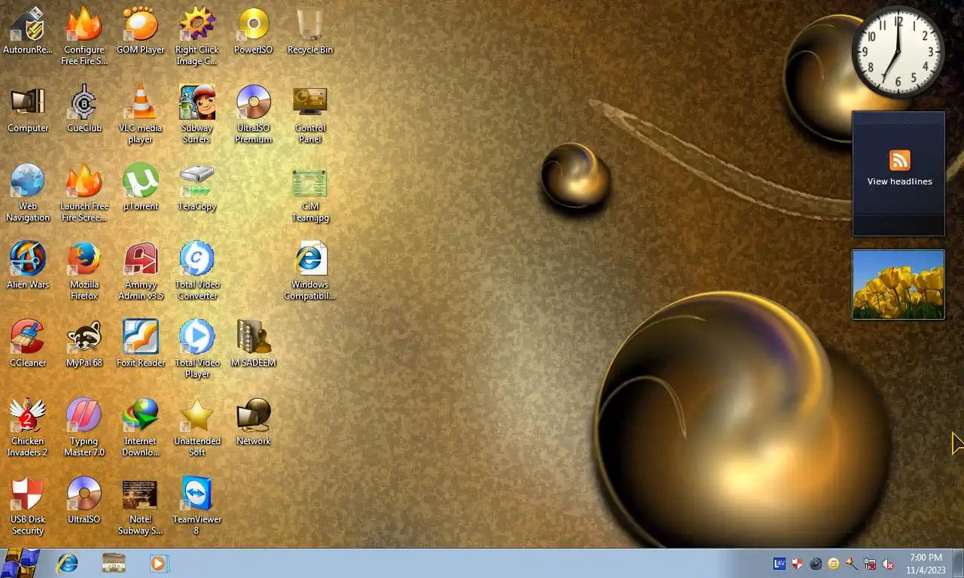Open the M SADEEM folder
Viewport: 964px width, 578px height.
coord(253,344)
